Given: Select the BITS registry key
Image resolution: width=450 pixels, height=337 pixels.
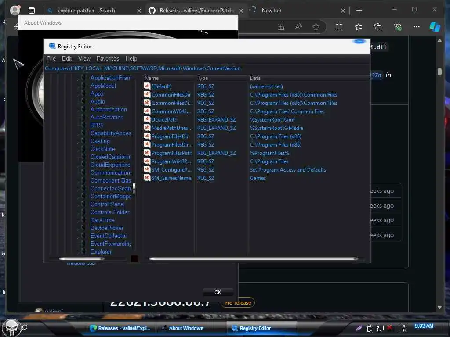Looking at the screenshot, I should [96, 125].
